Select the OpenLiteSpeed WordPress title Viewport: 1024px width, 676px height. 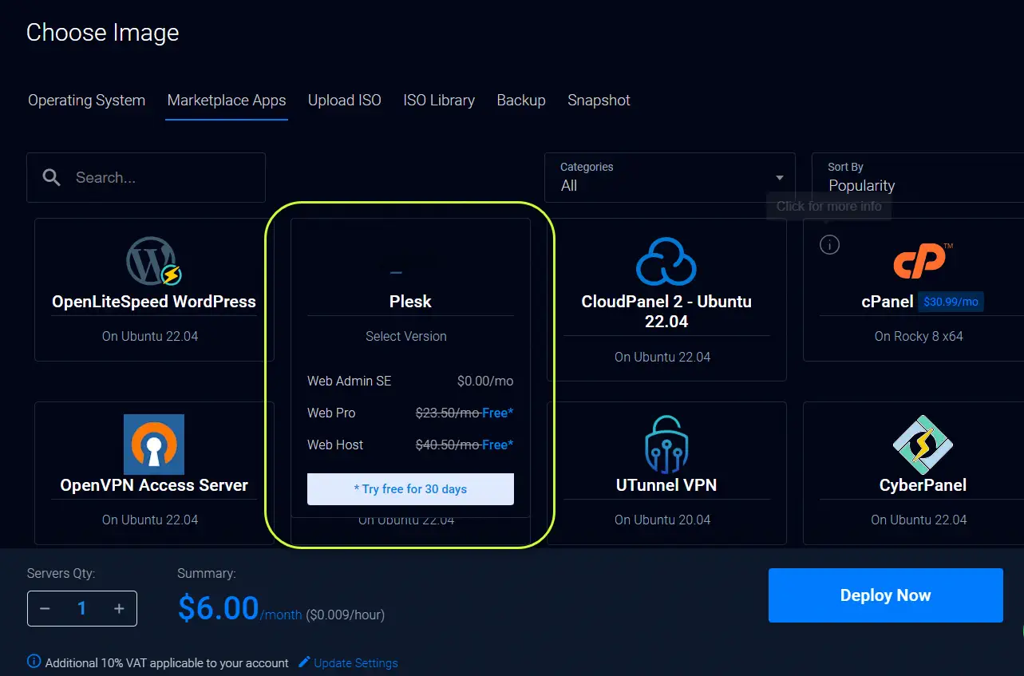[x=154, y=302]
